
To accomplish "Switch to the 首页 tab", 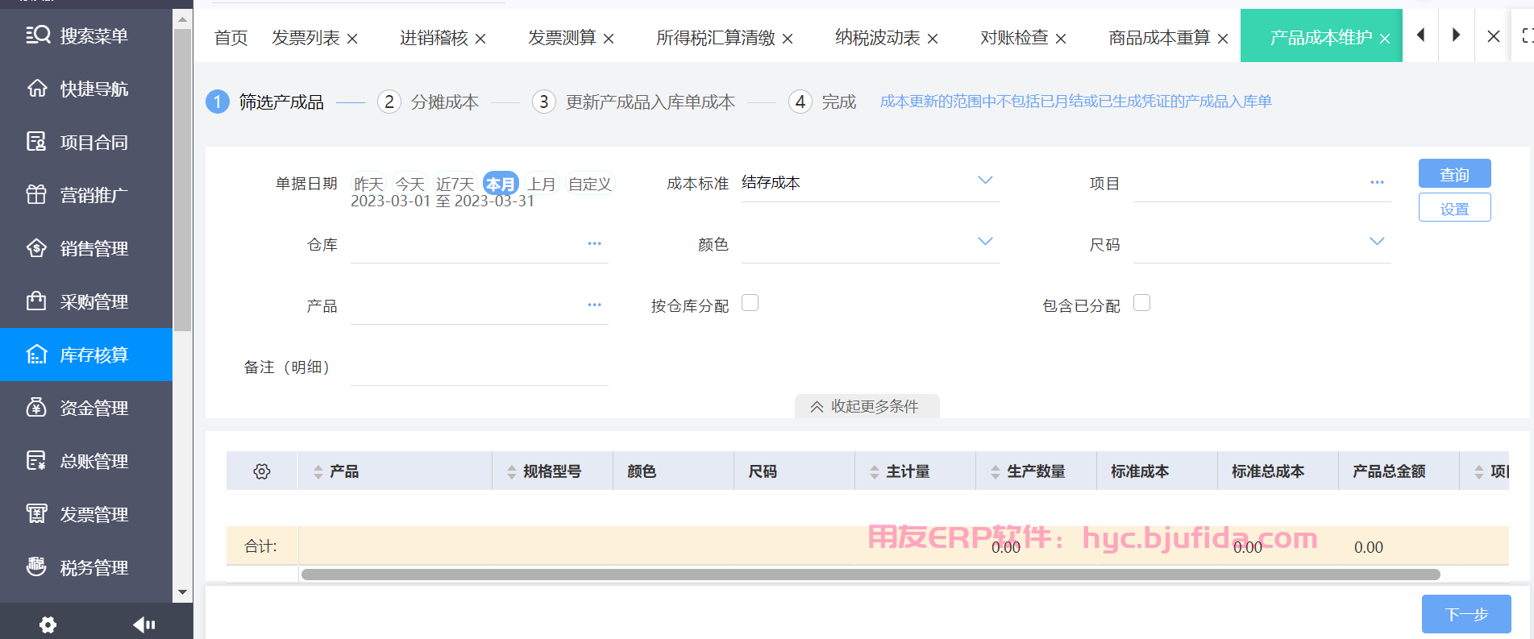I will [231, 38].
